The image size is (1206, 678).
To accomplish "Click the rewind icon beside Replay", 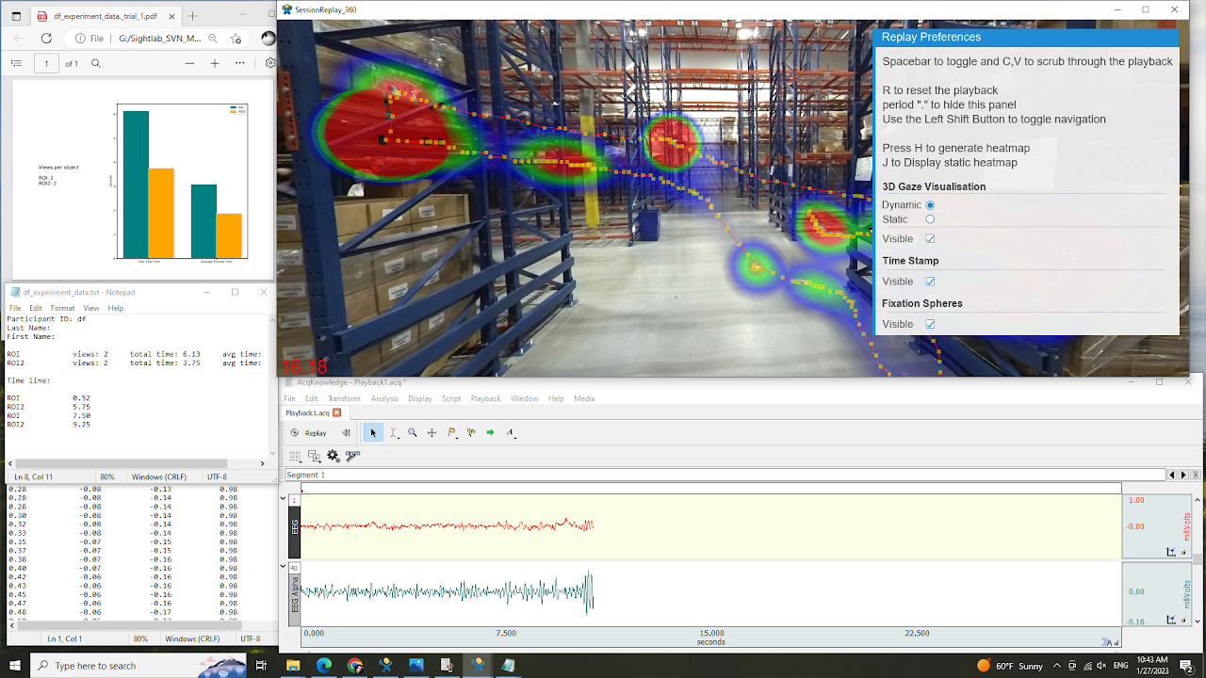I will tap(346, 433).
